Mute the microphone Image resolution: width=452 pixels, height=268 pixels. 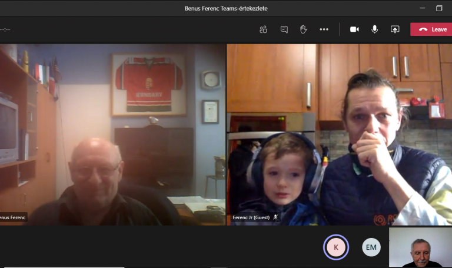(x=374, y=29)
